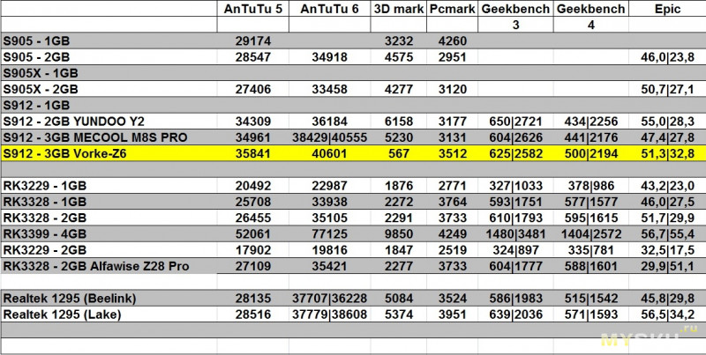Viewport: 706px width, 355px height.
Task: Click AnTuTu 5 value 52061
Action: 253,234
